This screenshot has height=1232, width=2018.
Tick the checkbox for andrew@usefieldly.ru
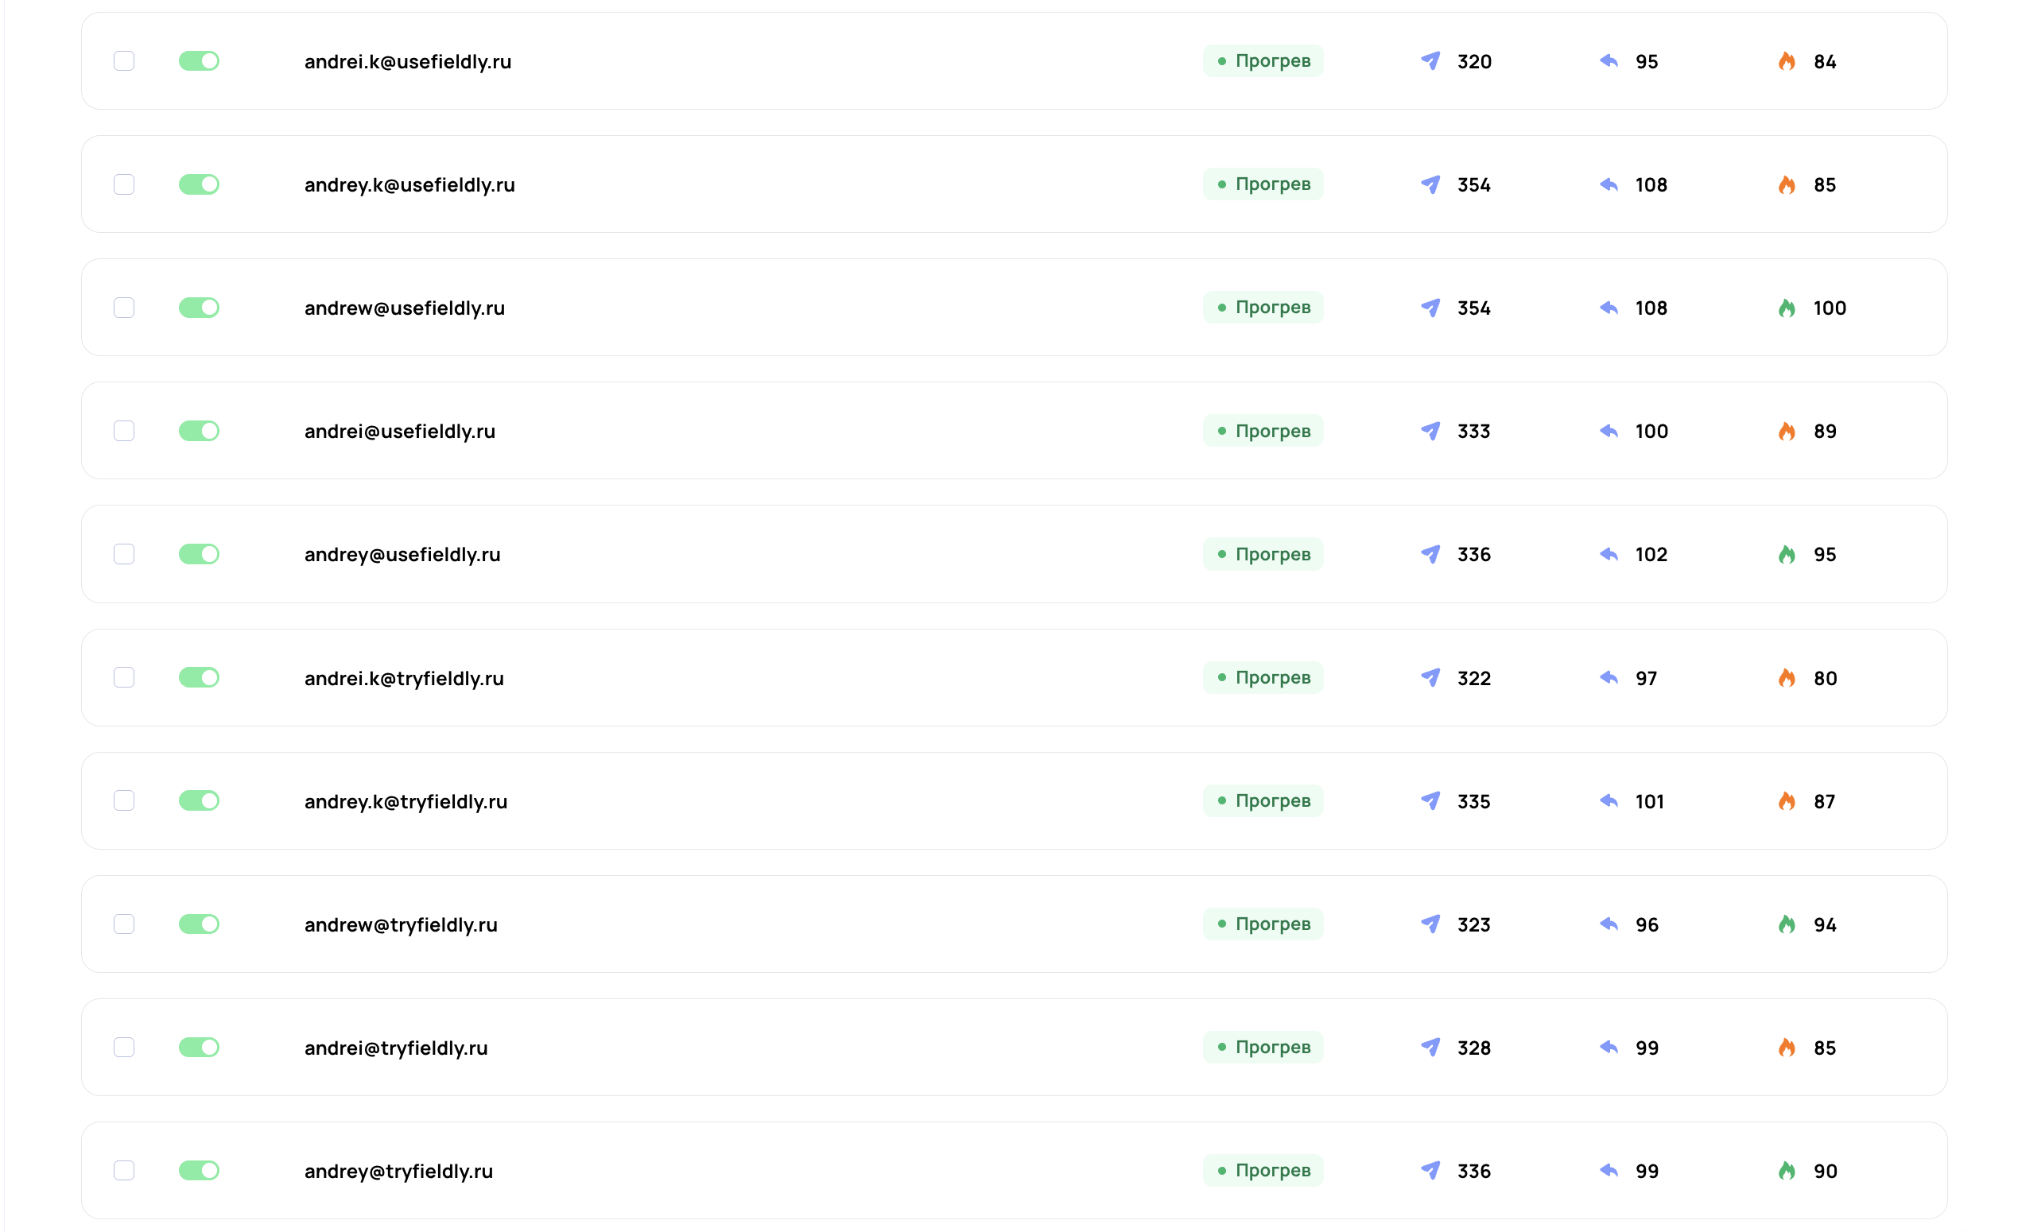124,308
